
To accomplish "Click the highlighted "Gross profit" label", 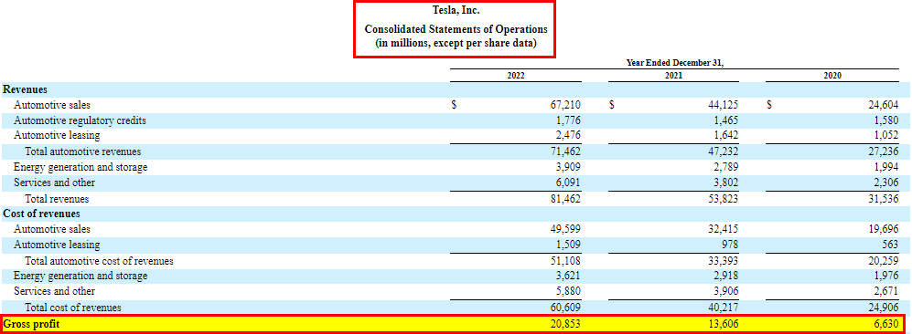I will pyautogui.click(x=31, y=324).
